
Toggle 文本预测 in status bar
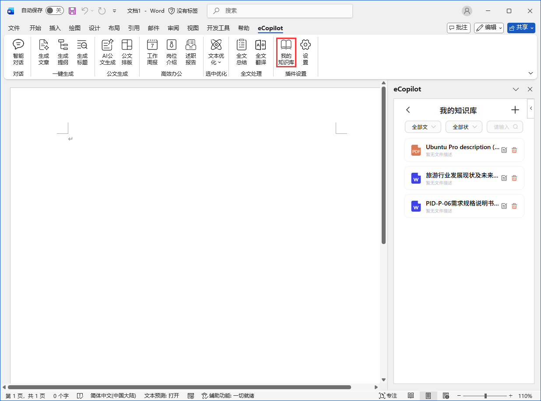pos(162,396)
